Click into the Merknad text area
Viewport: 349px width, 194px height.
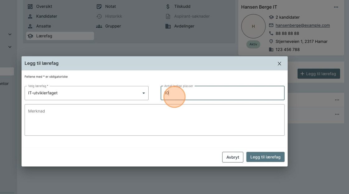[155, 120]
